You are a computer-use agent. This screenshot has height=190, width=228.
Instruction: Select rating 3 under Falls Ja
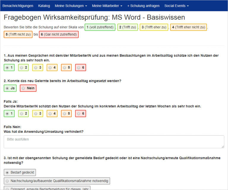point(38,113)
